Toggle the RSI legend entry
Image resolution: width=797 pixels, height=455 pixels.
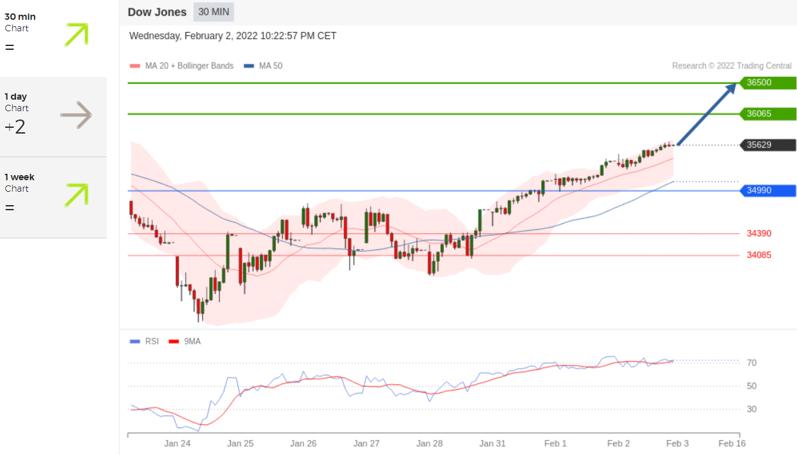click(x=144, y=341)
